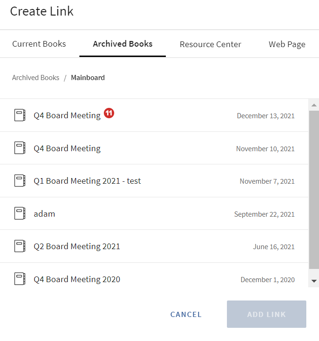Screen dimensions: 319x341
Task: Select the Web Page tab
Action: pos(287,45)
